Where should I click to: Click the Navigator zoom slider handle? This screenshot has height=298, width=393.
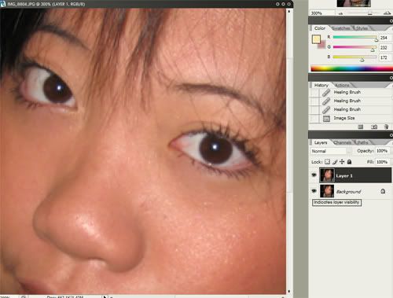369,13
